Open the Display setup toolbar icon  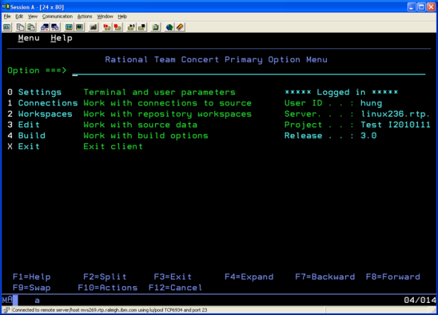coord(69,27)
